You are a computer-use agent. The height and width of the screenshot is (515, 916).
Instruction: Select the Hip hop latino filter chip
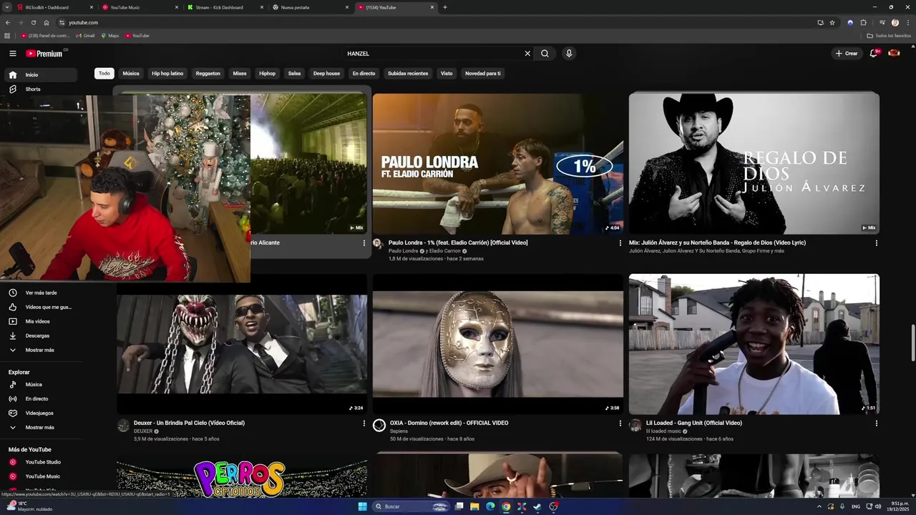point(167,74)
